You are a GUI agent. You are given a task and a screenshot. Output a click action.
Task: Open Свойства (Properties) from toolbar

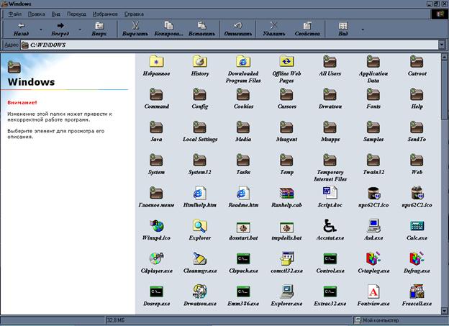(x=307, y=30)
